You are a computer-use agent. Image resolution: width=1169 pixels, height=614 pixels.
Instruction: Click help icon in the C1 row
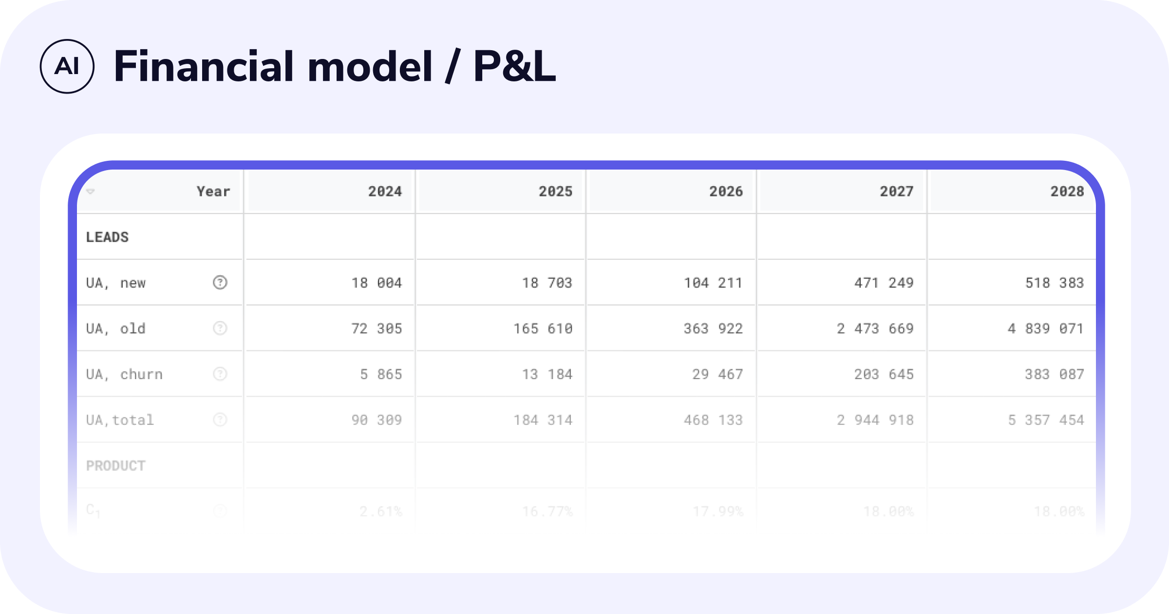click(220, 511)
